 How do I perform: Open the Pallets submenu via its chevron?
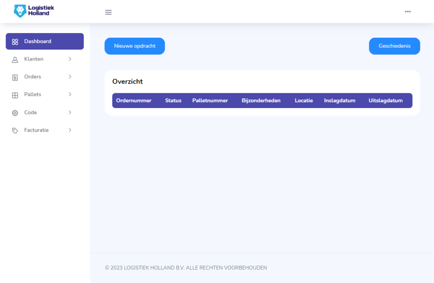(x=70, y=94)
